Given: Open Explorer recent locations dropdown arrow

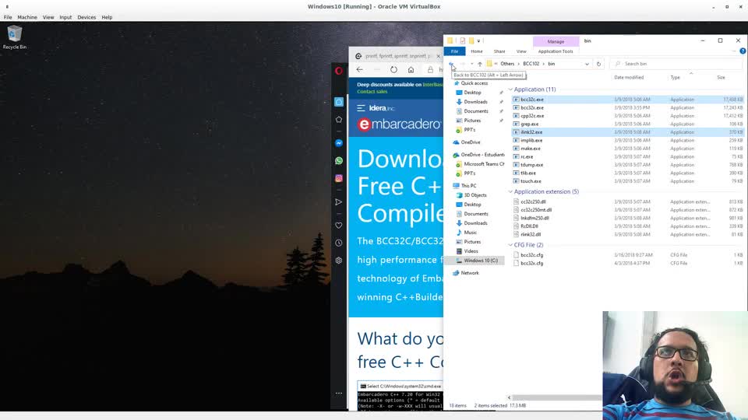Looking at the screenshot, I should pyautogui.click(x=472, y=64).
